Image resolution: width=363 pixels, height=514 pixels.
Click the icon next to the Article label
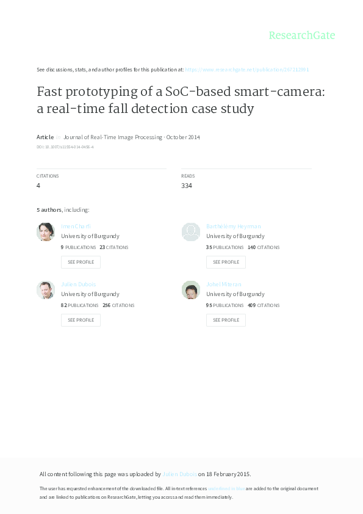(59, 137)
